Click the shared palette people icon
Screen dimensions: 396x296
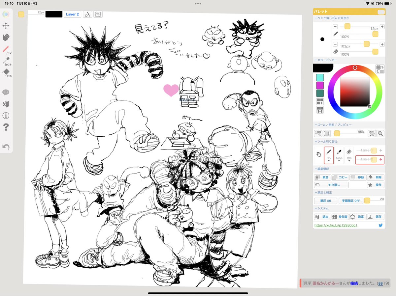pyautogui.click(x=320, y=110)
